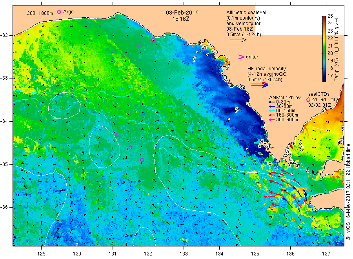Click the longitude axis label 131
The width and height of the screenshot is (353, 259).
tap(113, 254)
